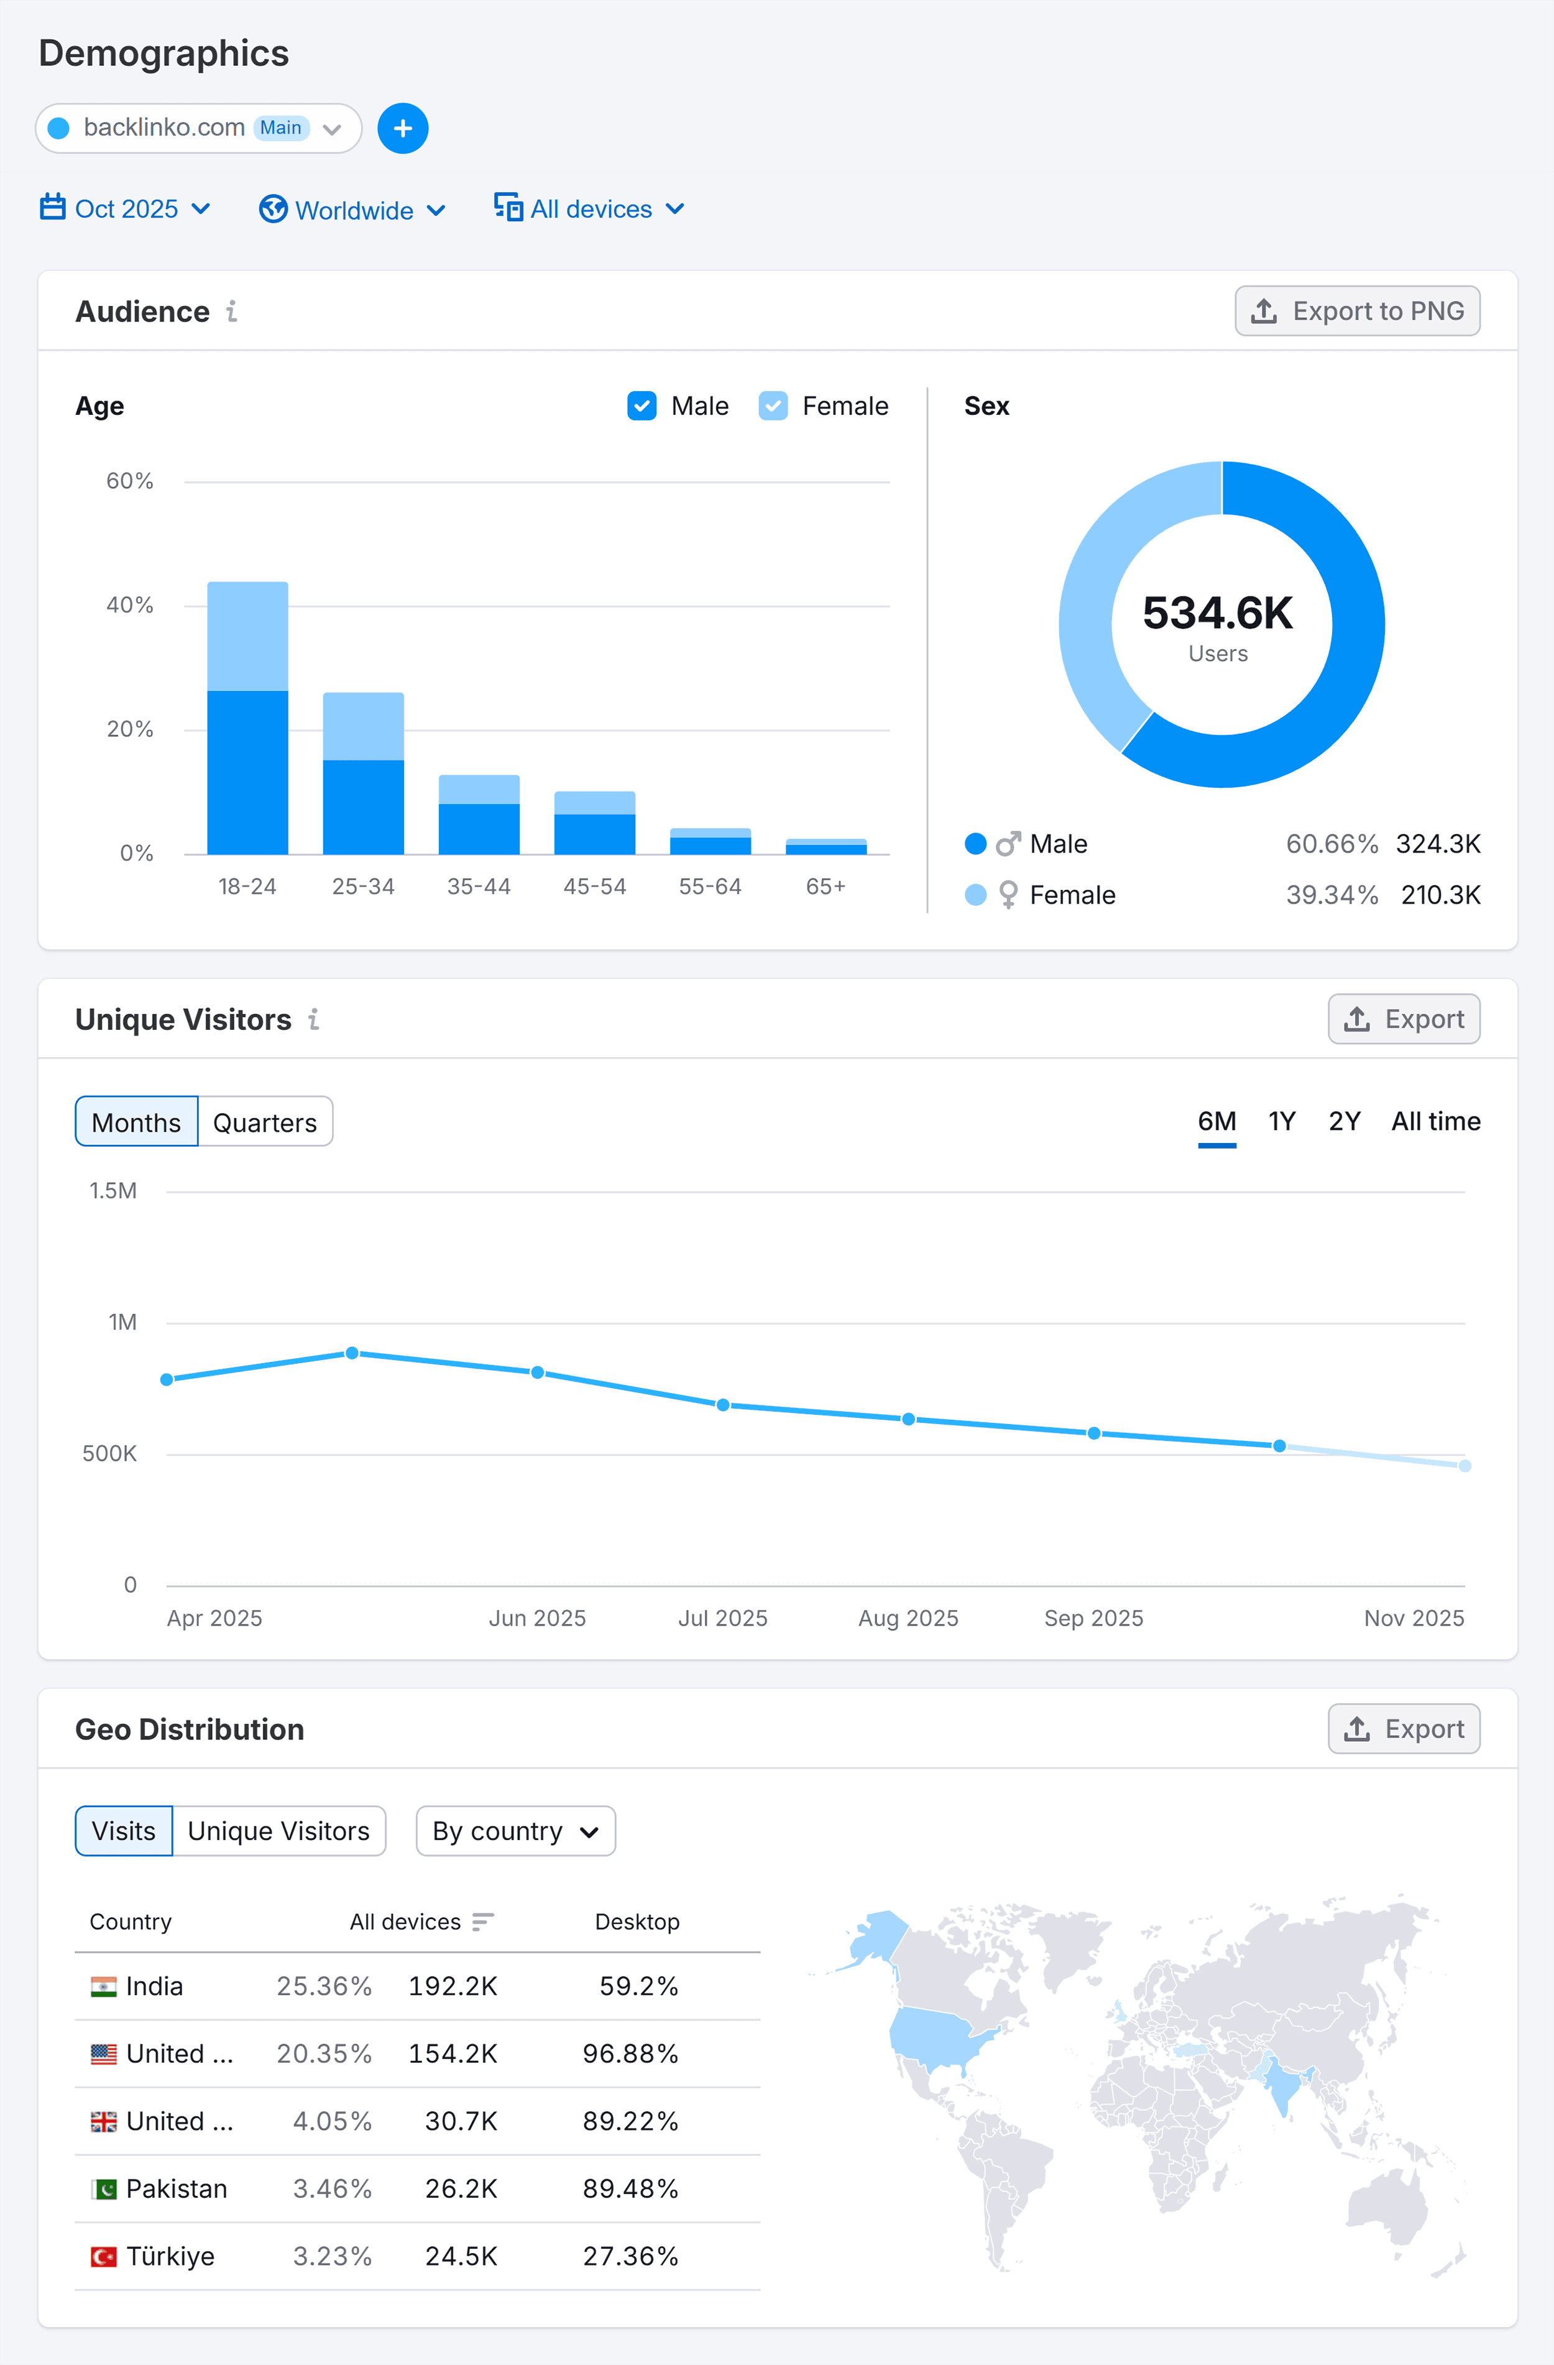Click the upload icon inside Export to PNG
This screenshot has height=2365, width=1554.
[x=1264, y=311]
